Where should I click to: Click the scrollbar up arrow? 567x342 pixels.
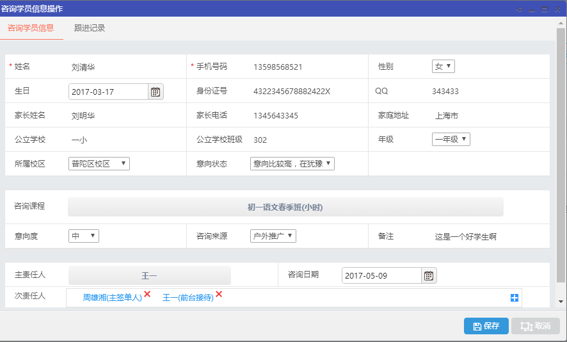click(x=561, y=23)
